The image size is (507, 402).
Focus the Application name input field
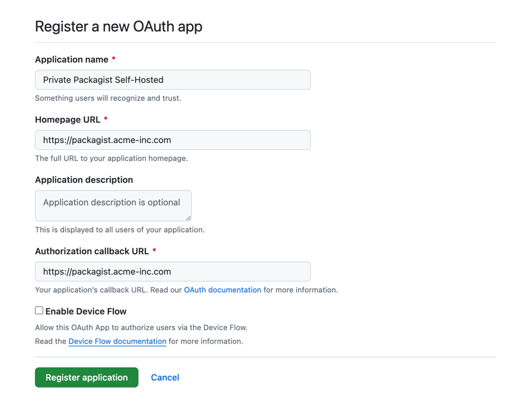click(x=173, y=80)
